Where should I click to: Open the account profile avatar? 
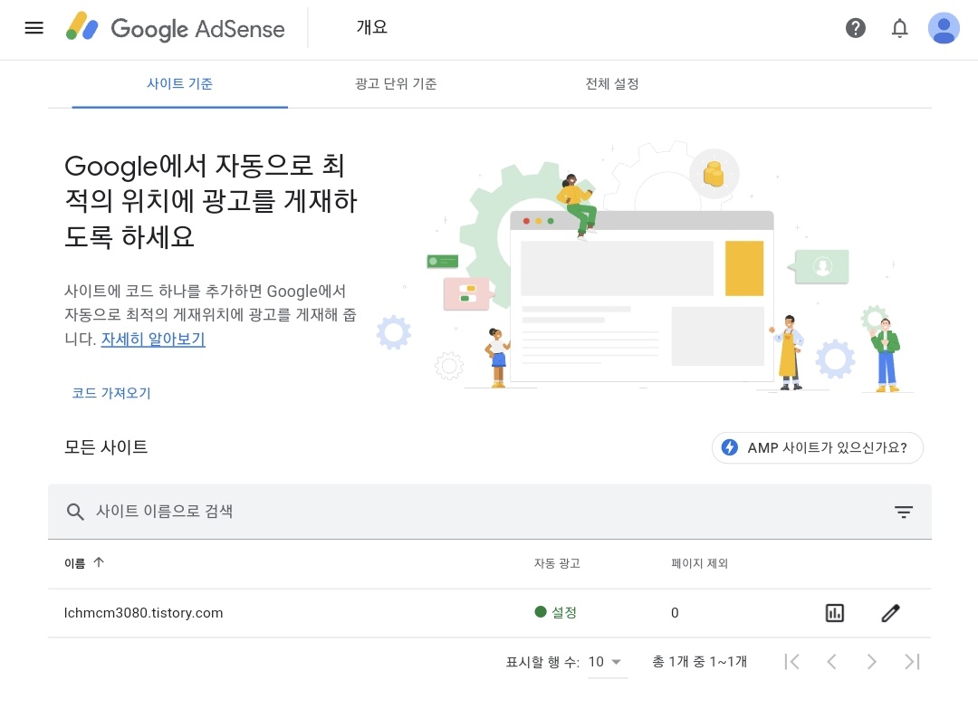(944, 28)
